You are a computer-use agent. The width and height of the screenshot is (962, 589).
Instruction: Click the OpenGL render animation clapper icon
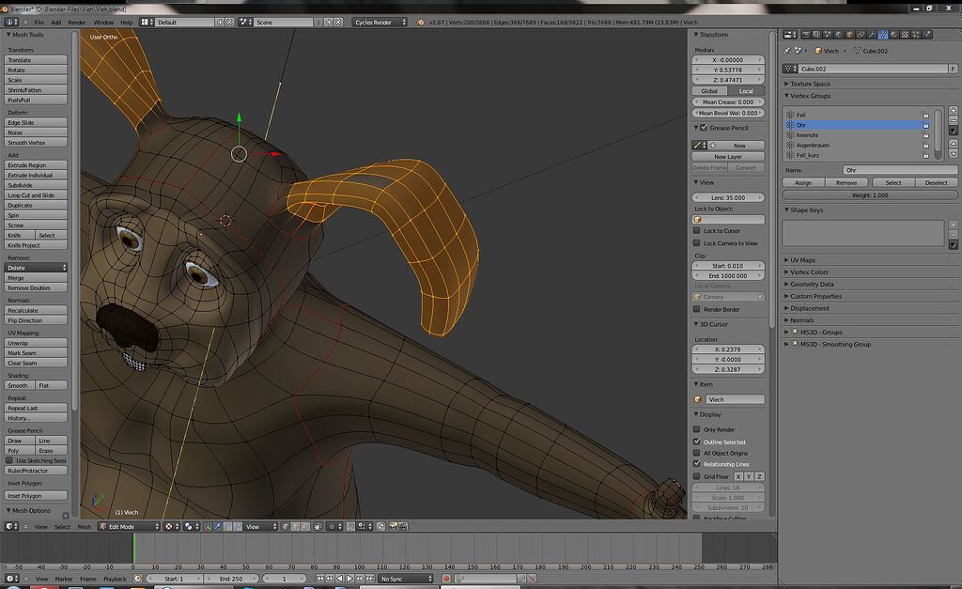(x=403, y=526)
